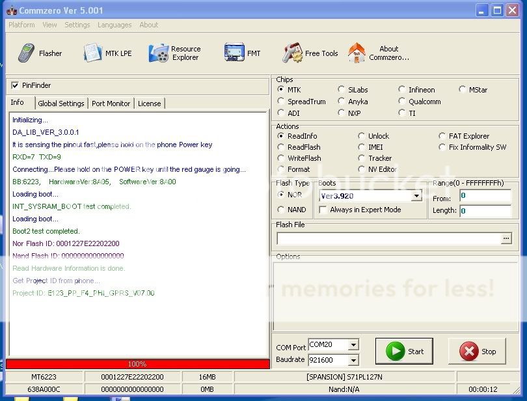
Task: Click the Range From input field
Action: (x=485, y=195)
